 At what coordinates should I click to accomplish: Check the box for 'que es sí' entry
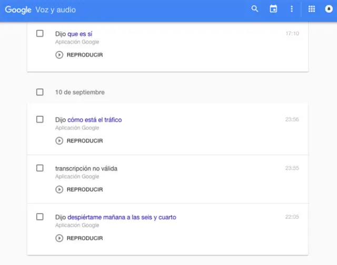pyautogui.click(x=40, y=34)
